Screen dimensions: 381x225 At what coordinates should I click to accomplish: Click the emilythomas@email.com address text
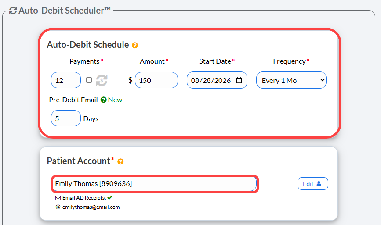pyautogui.click(x=91, y=207)
